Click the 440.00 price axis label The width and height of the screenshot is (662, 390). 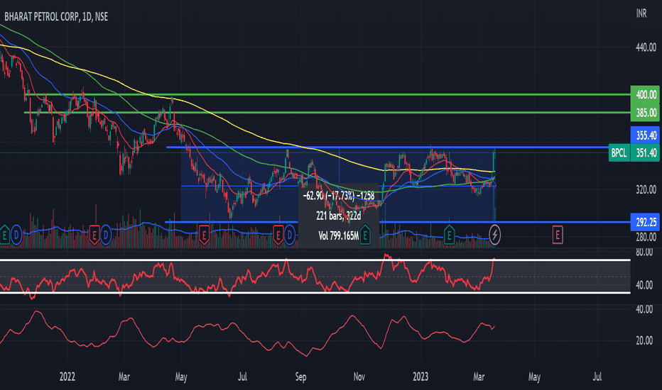coord(646,48)
